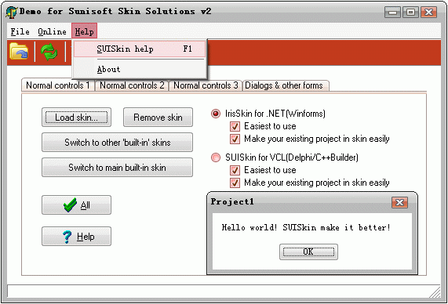
Task: Select IrisSkin for .NET radio button
Action: click(216, 114)
